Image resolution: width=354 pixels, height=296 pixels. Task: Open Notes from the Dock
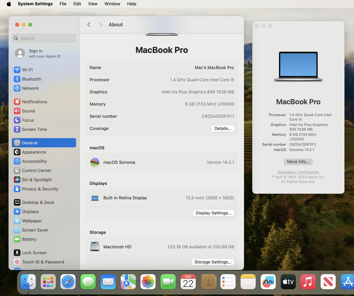click(x=248, y=282)
